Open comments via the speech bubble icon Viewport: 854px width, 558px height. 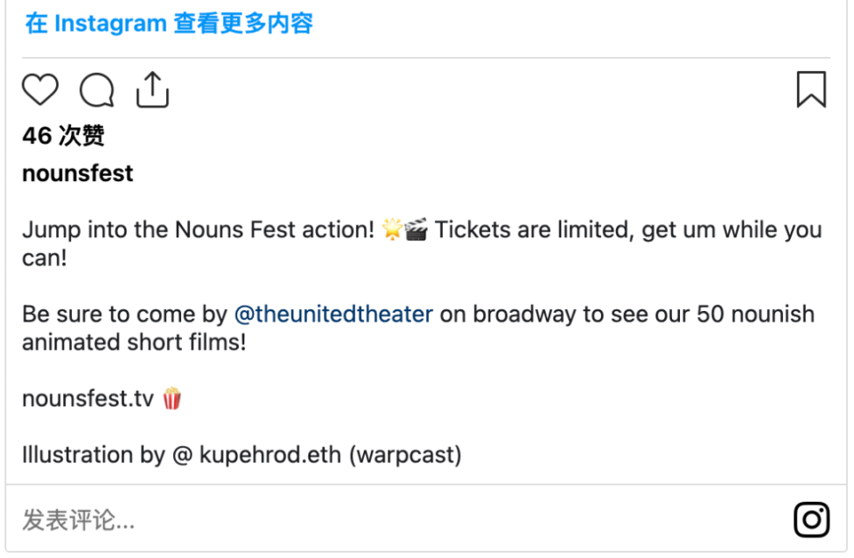coord(96,90)
